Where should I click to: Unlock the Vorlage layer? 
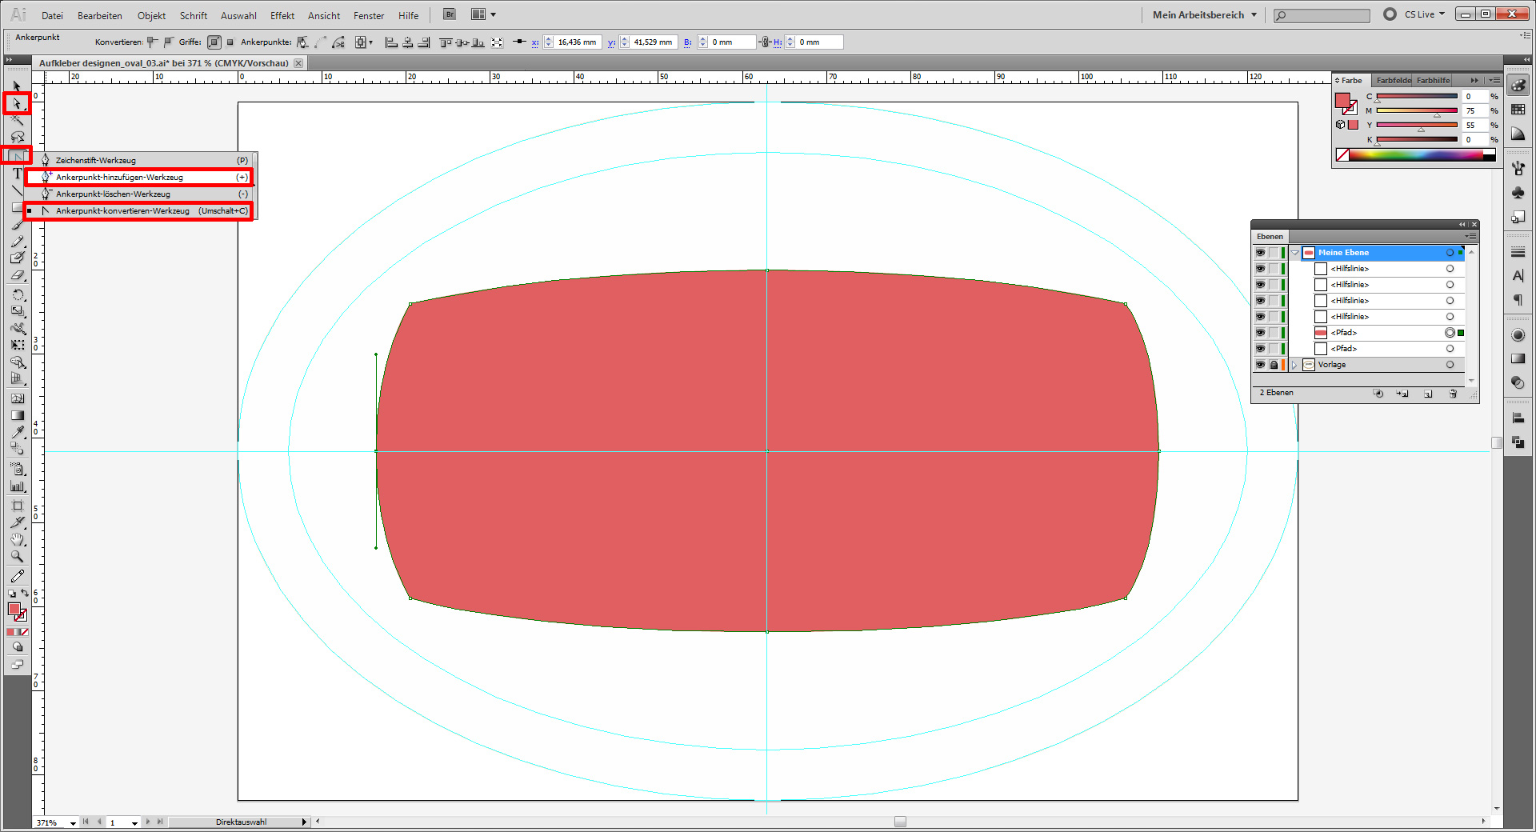[1274, 365]
